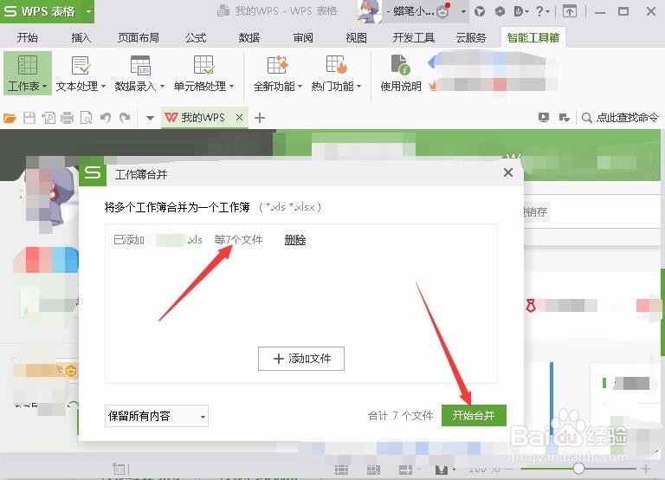665x480 pixels.
Task: Expand the account dropdown arrow beside username
Action: [x=463, y=11]
